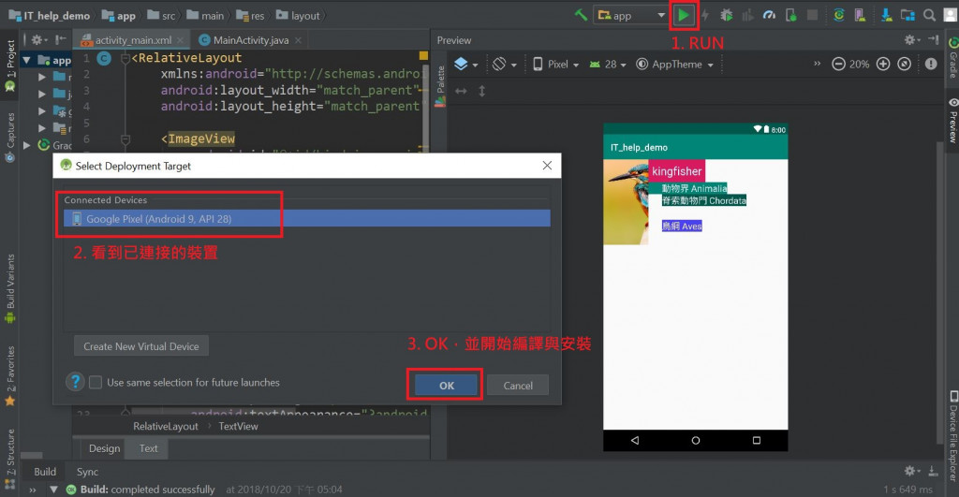This screenshot has width=959, height=497.
Task: Expand the Gradle Scripts tree node
Action: click(x=27, y=145)
